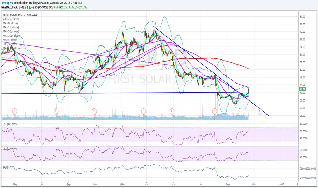
Task: Select the MA (4, close) indicator label
Action: [x=10, y=40]
